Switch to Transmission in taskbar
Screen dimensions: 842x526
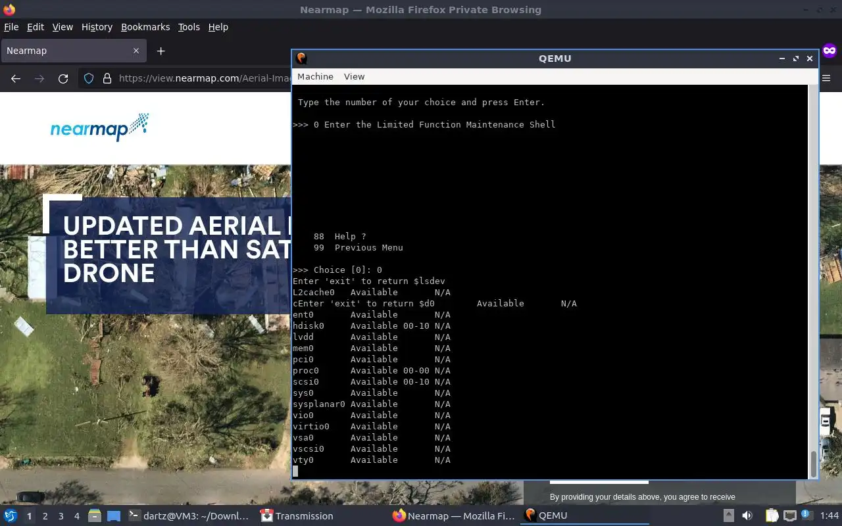pos(322,515)
